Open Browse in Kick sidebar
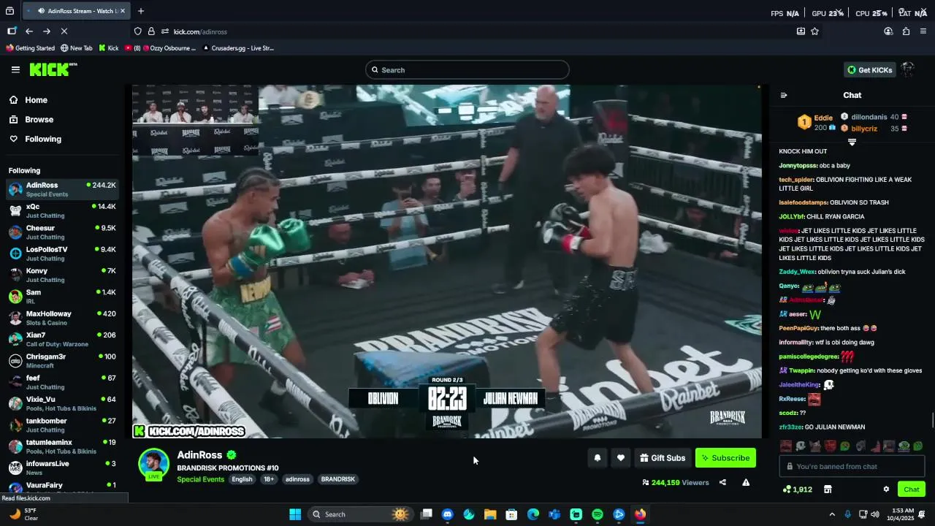This screenshot has width=935, height=526. [39, 120]
